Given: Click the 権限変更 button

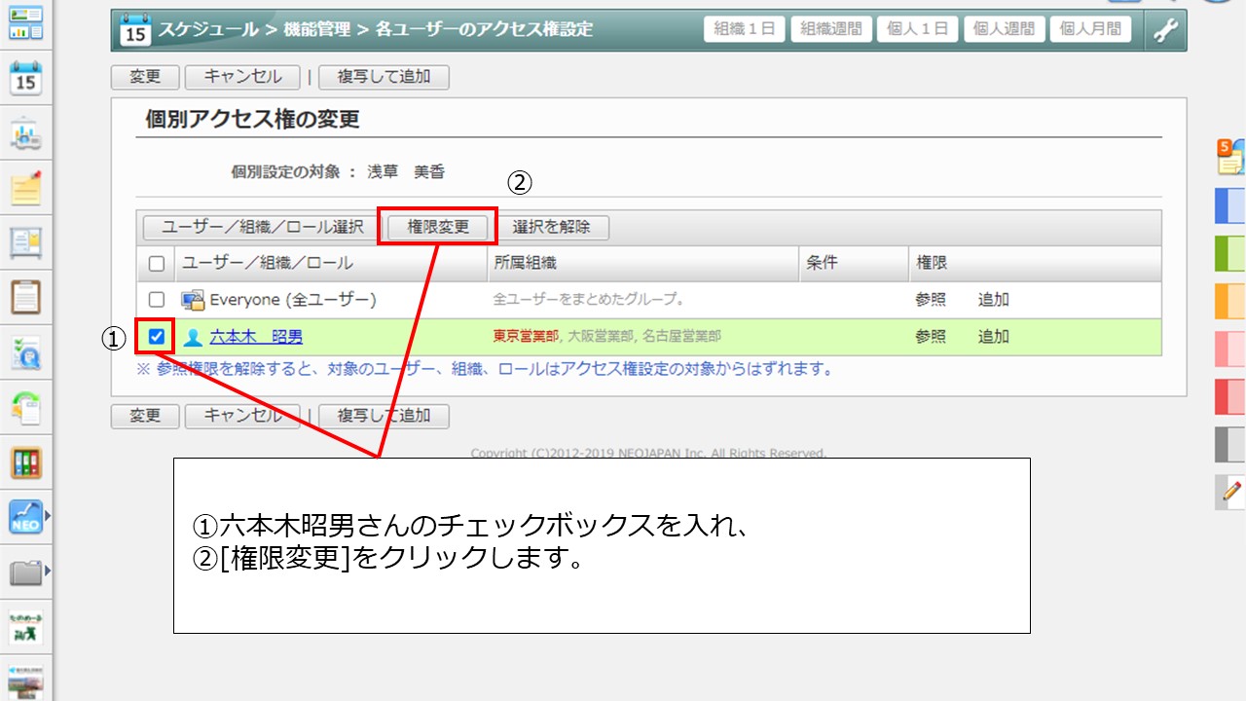Looking at the screenshot, I should click(x=438, y=227).
